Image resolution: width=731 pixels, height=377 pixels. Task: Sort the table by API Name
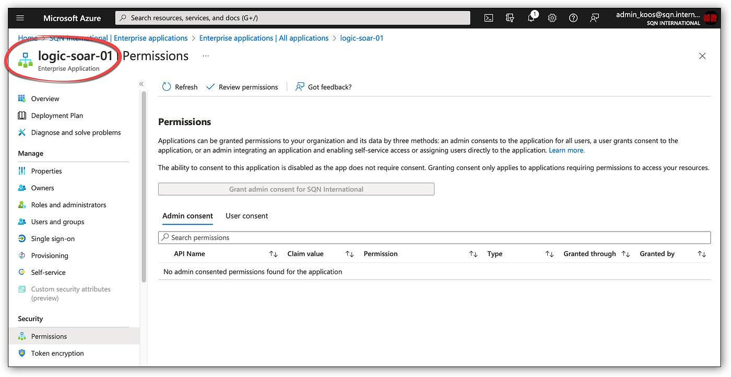pos(273,254)
